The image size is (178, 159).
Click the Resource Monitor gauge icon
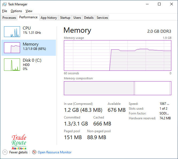(34, 152)
